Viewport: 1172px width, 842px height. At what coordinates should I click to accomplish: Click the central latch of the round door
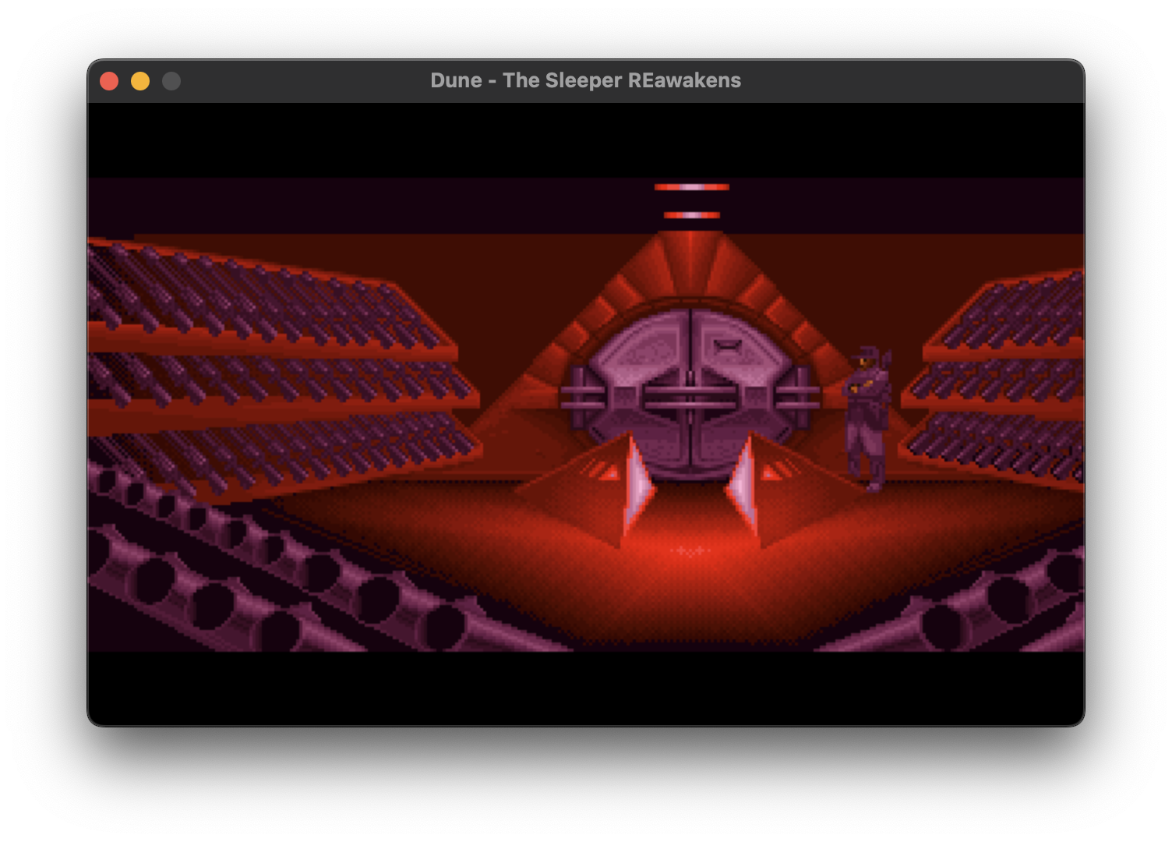(x=690, y=396)
